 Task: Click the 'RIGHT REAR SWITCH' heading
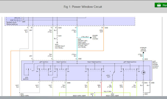(94, 62)
